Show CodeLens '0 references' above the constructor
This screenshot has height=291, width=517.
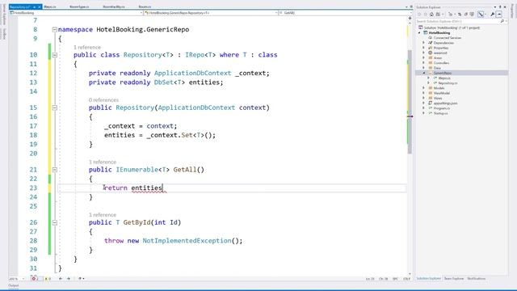click(x=103, y=100)
